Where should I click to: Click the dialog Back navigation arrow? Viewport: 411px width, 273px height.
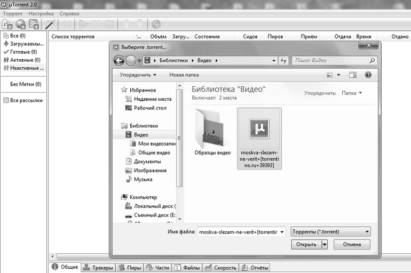tap(119, 61)
